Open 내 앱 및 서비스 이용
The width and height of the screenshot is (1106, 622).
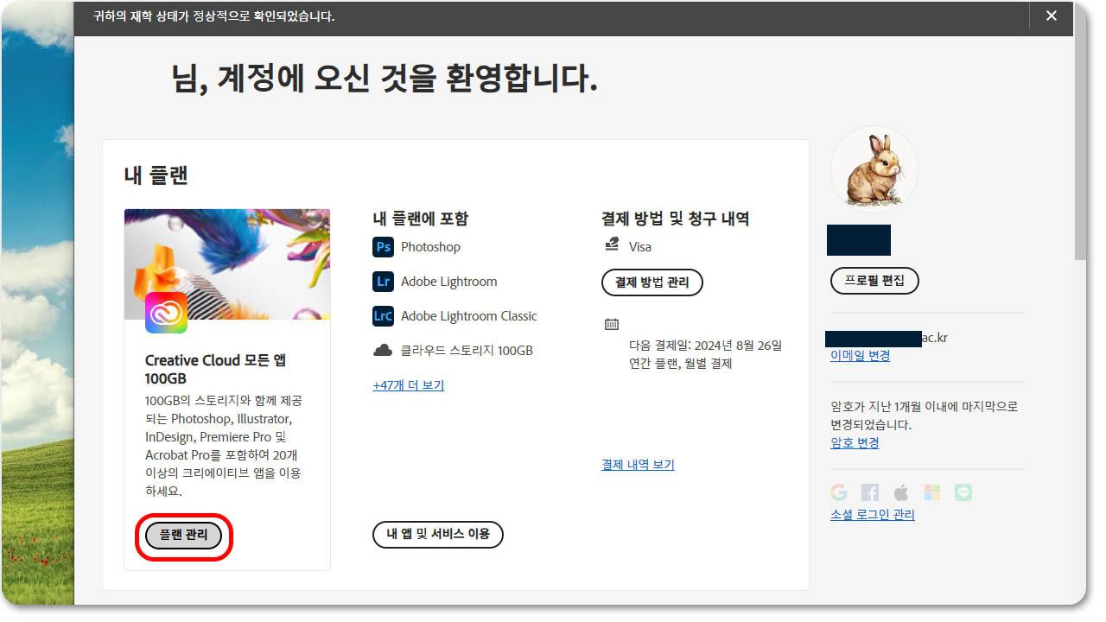[x=438, y=534]
